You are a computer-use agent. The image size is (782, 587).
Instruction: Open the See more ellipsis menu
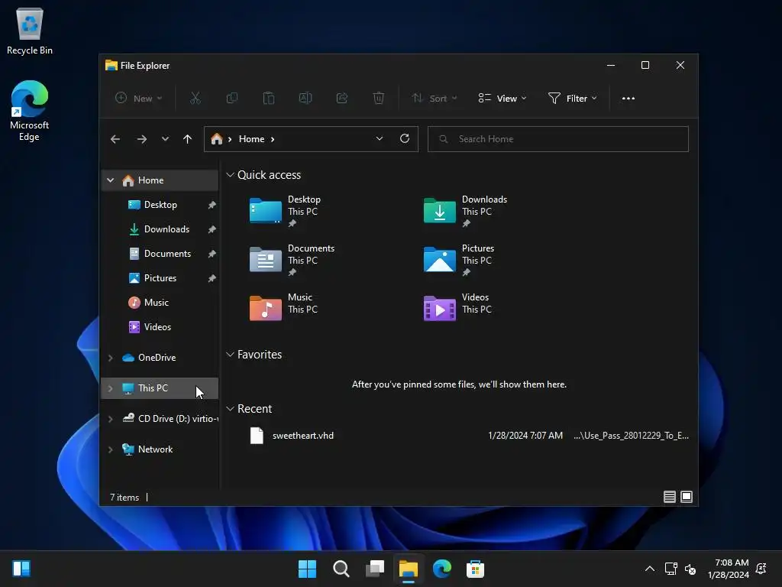629,99
